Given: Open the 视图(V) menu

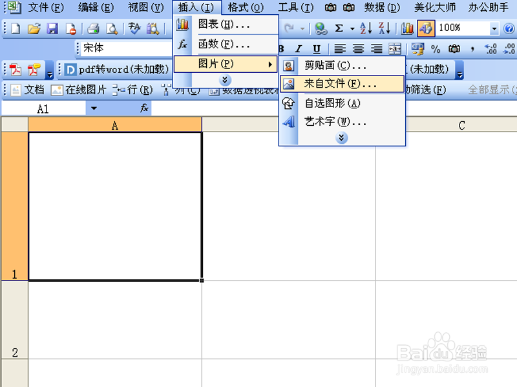Looking at the screenshot, I should [x=146, y=7].
